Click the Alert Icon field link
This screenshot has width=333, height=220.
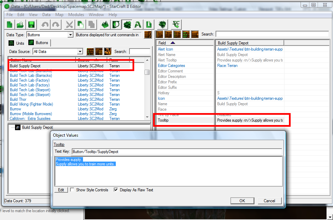[165, 49]
